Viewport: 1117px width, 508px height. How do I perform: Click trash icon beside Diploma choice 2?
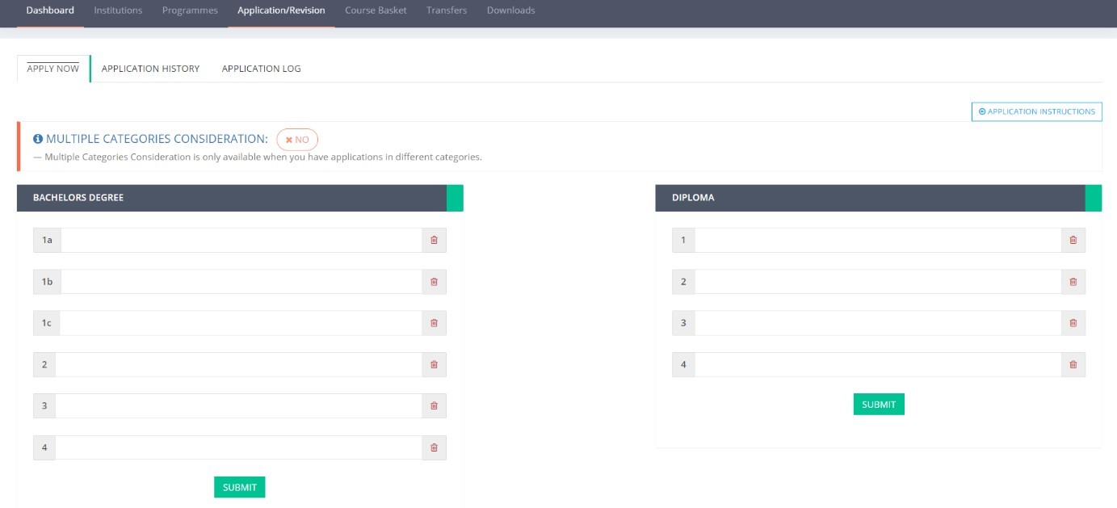1073,282
